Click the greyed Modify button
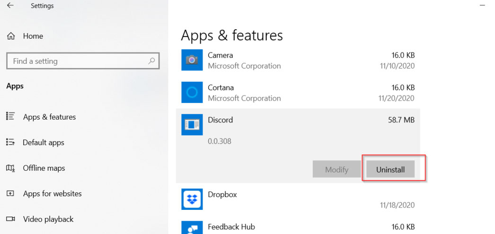 click(336, 169)
